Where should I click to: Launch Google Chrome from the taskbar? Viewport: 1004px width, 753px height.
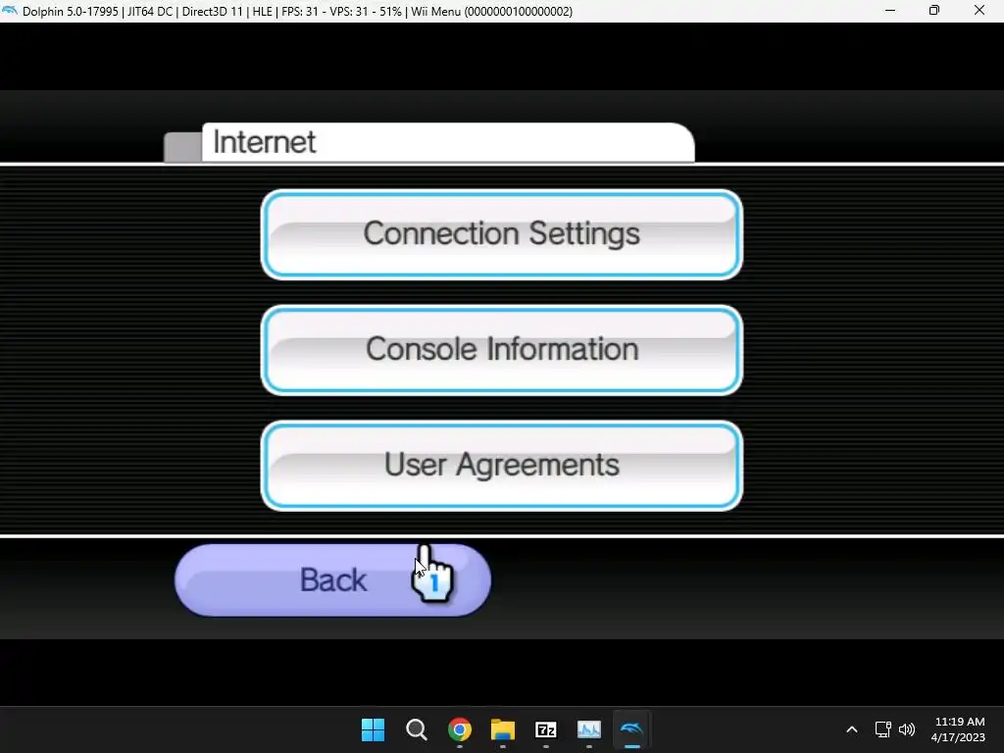460,729
